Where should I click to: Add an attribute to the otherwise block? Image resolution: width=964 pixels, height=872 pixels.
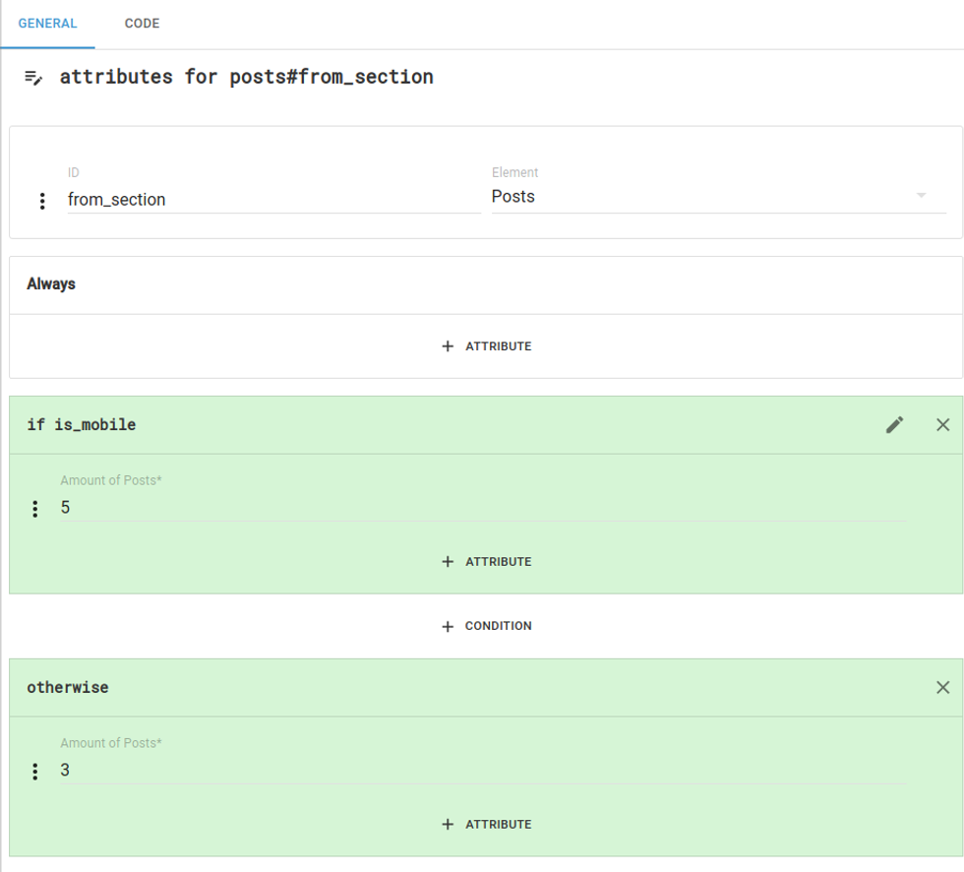(486, 825)
